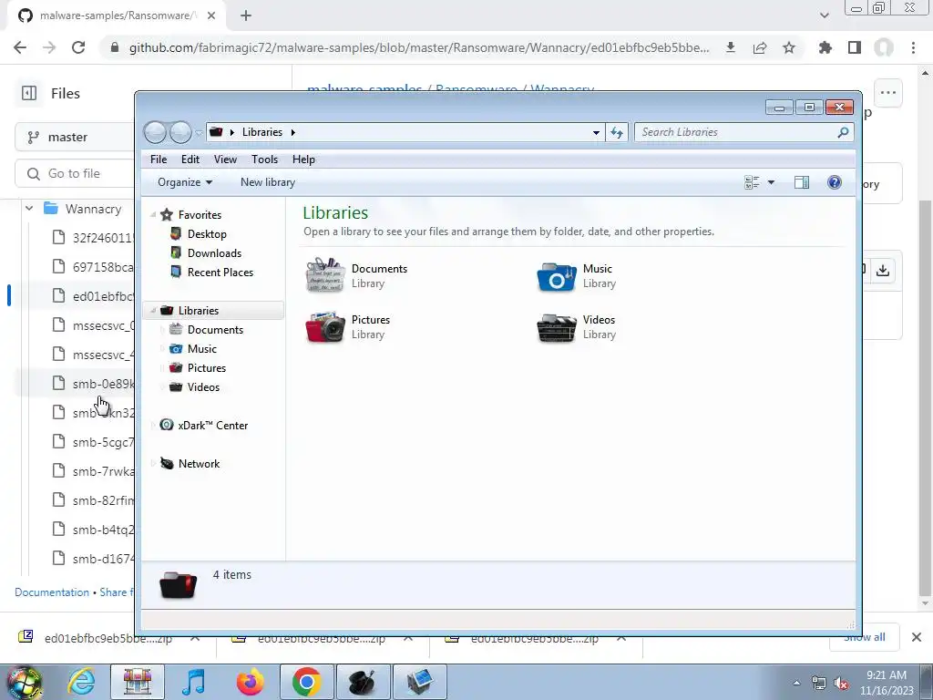Open recent pages dropdown next to nav buttons

[198, 133]
